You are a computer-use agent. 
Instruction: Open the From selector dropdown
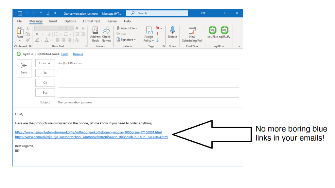click(45, 63)
